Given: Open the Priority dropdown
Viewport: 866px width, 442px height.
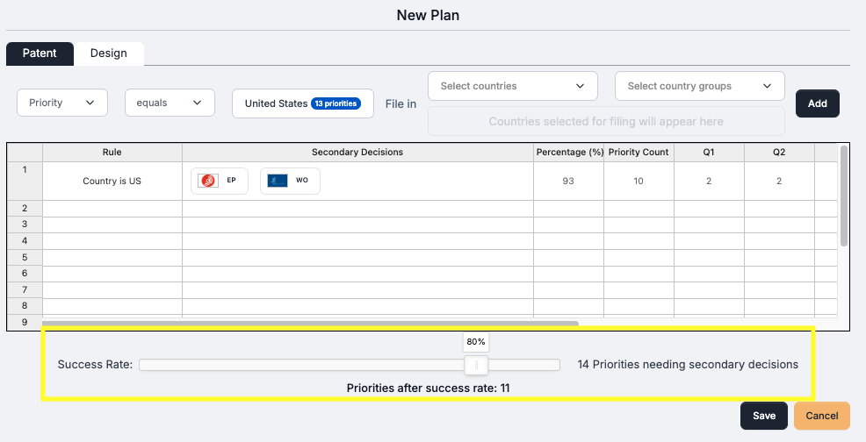Looking at the screenshot, I should [62, 103].
